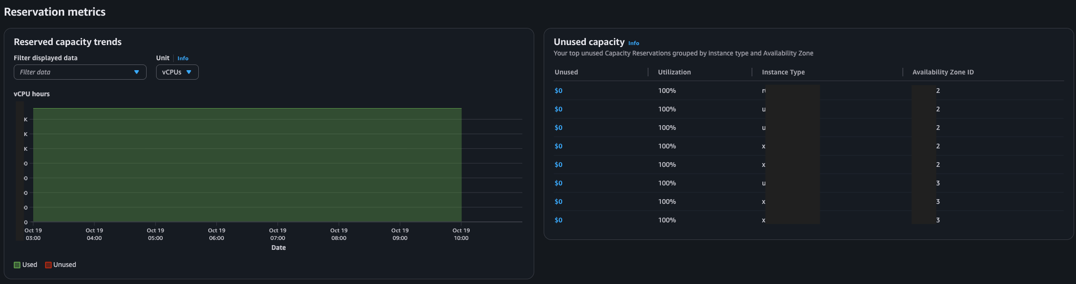The image size is (1076, 284).
Task: Open Info link next to Unit
Action: click(x=183, y=58)
